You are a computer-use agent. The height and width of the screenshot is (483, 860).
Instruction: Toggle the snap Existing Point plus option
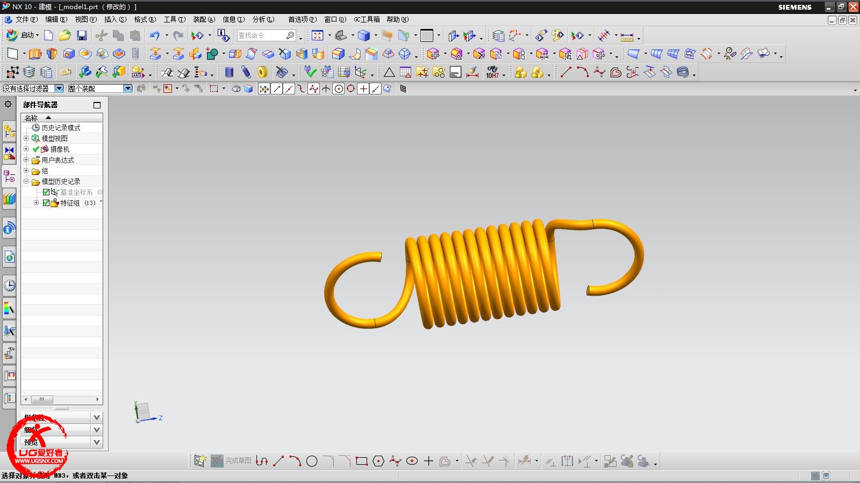363,89
